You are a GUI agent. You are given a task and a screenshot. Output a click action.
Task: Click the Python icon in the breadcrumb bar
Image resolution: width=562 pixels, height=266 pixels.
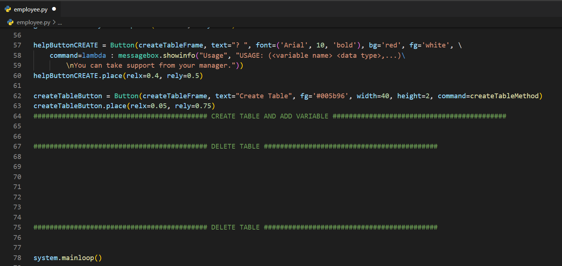pos(10,22)
